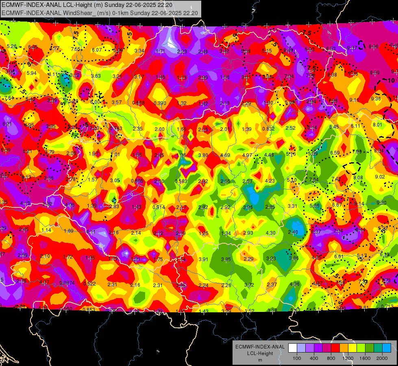This screenshot has width=398, height=366.
Task: Click the grid value 0.390
Action: click(160, 103)
